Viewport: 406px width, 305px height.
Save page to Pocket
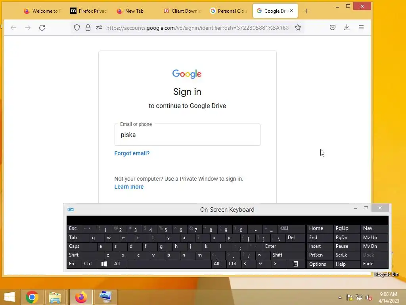click(333, 27)
